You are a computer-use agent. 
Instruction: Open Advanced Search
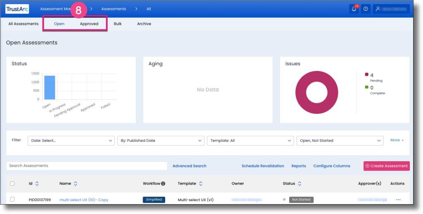(x=189, y=166)
